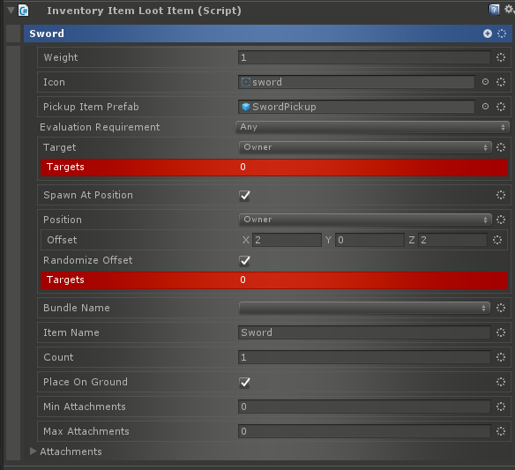515x470 pixels.
Task: Click the Offset X value field
Action: (x=287, y=240)
